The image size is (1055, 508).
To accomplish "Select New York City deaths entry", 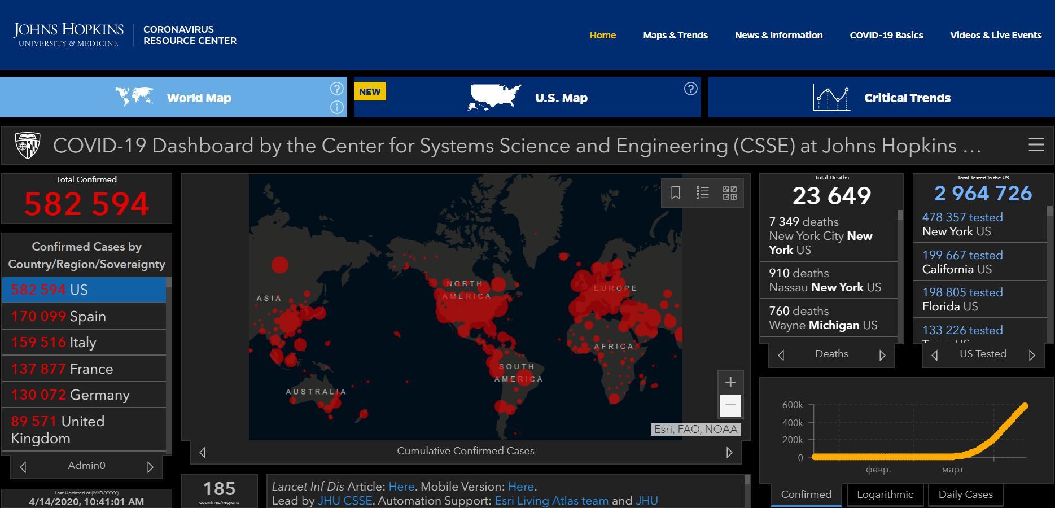I will 829,236.
